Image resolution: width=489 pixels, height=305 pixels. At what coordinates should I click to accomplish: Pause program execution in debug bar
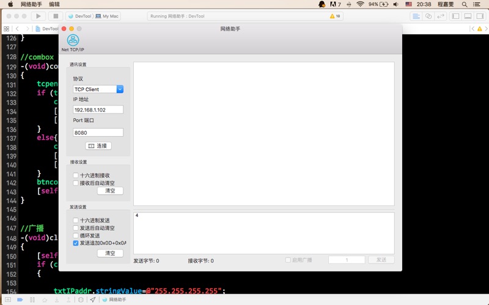[32, 300]
